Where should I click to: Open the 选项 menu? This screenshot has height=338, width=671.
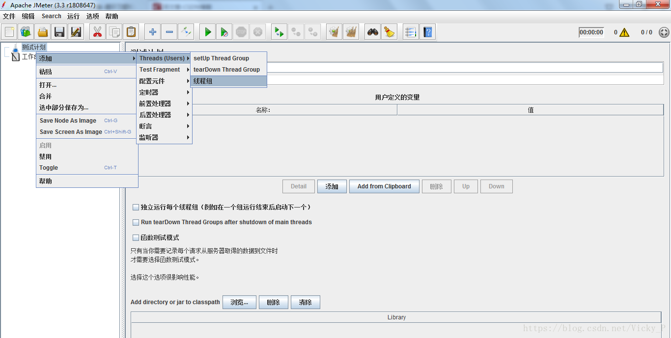pos(93,16)
